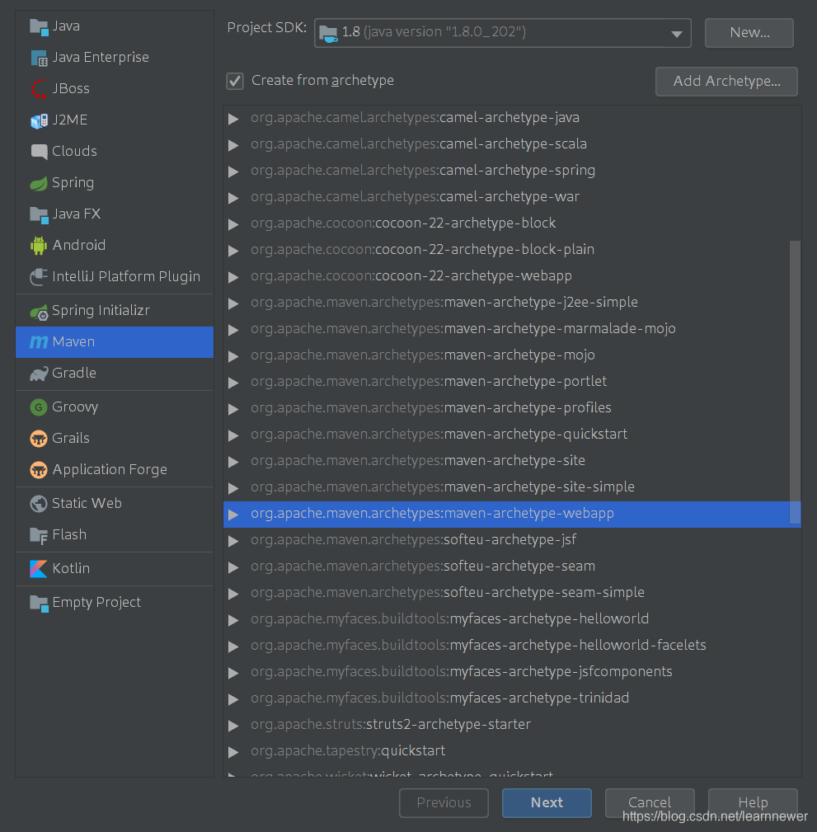Image resolution: width=817 pixels, height=832 pixels.
Task: Click the Previous button
Action: [x=444, y=803]
